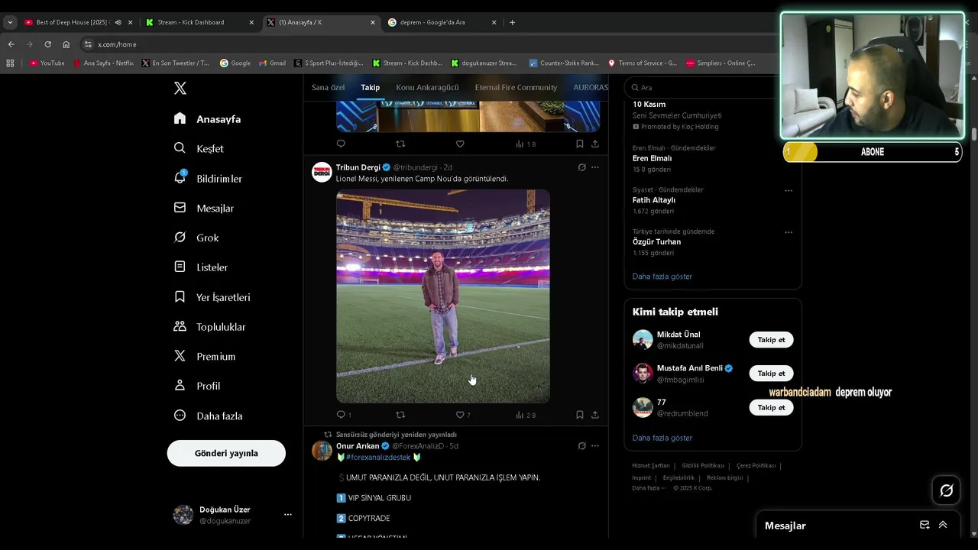Image resolution: width=978 pixels, height=550 pixels.
Task: Open Eren Elmalı trend
Action: click(x=652, y=158)
